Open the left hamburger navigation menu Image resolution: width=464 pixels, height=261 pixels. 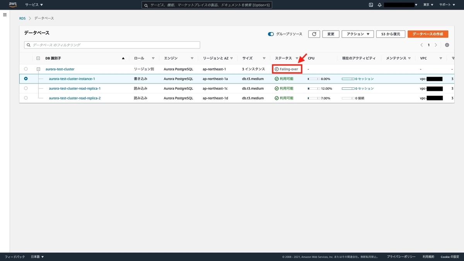point(5,15)
